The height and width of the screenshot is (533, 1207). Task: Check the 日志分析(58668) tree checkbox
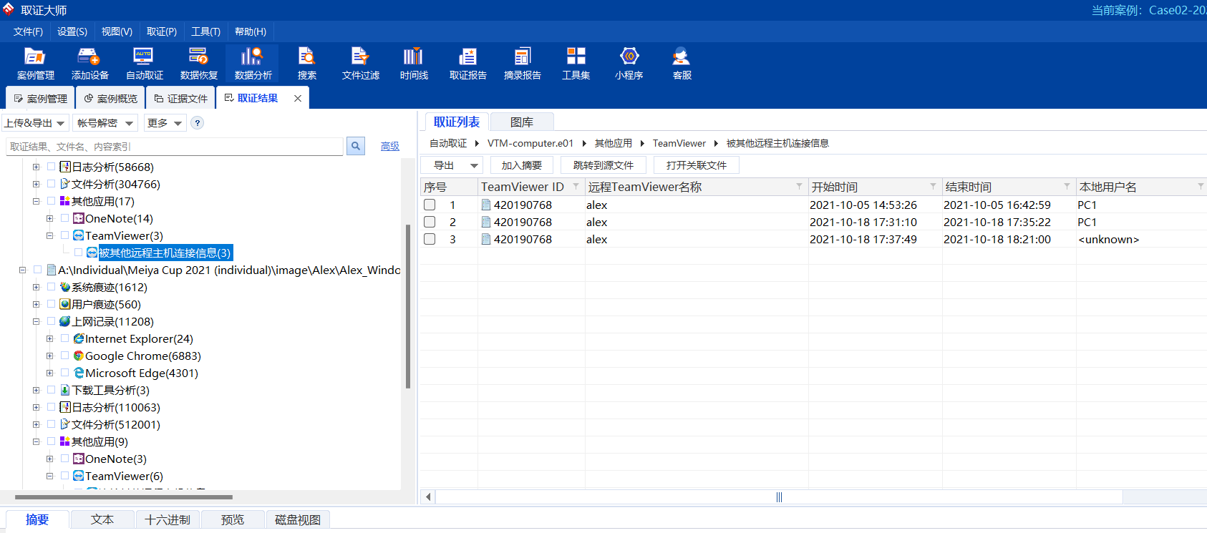click(51, 167)
